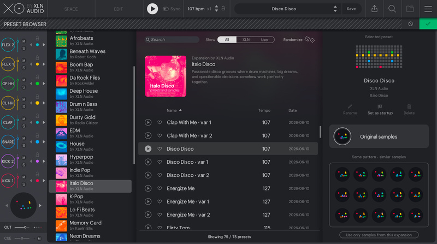The image size is (437, 244).
Task: Switch to the SPACE tab
Action: tap(71, 9)
